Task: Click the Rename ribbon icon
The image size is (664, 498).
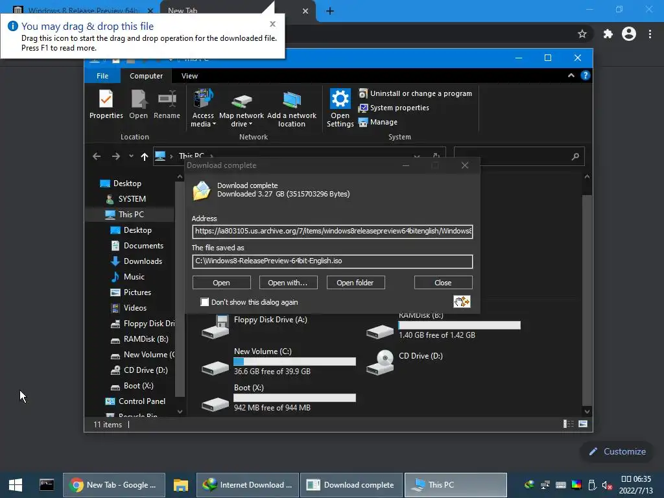Action: (x=167, y=104)
